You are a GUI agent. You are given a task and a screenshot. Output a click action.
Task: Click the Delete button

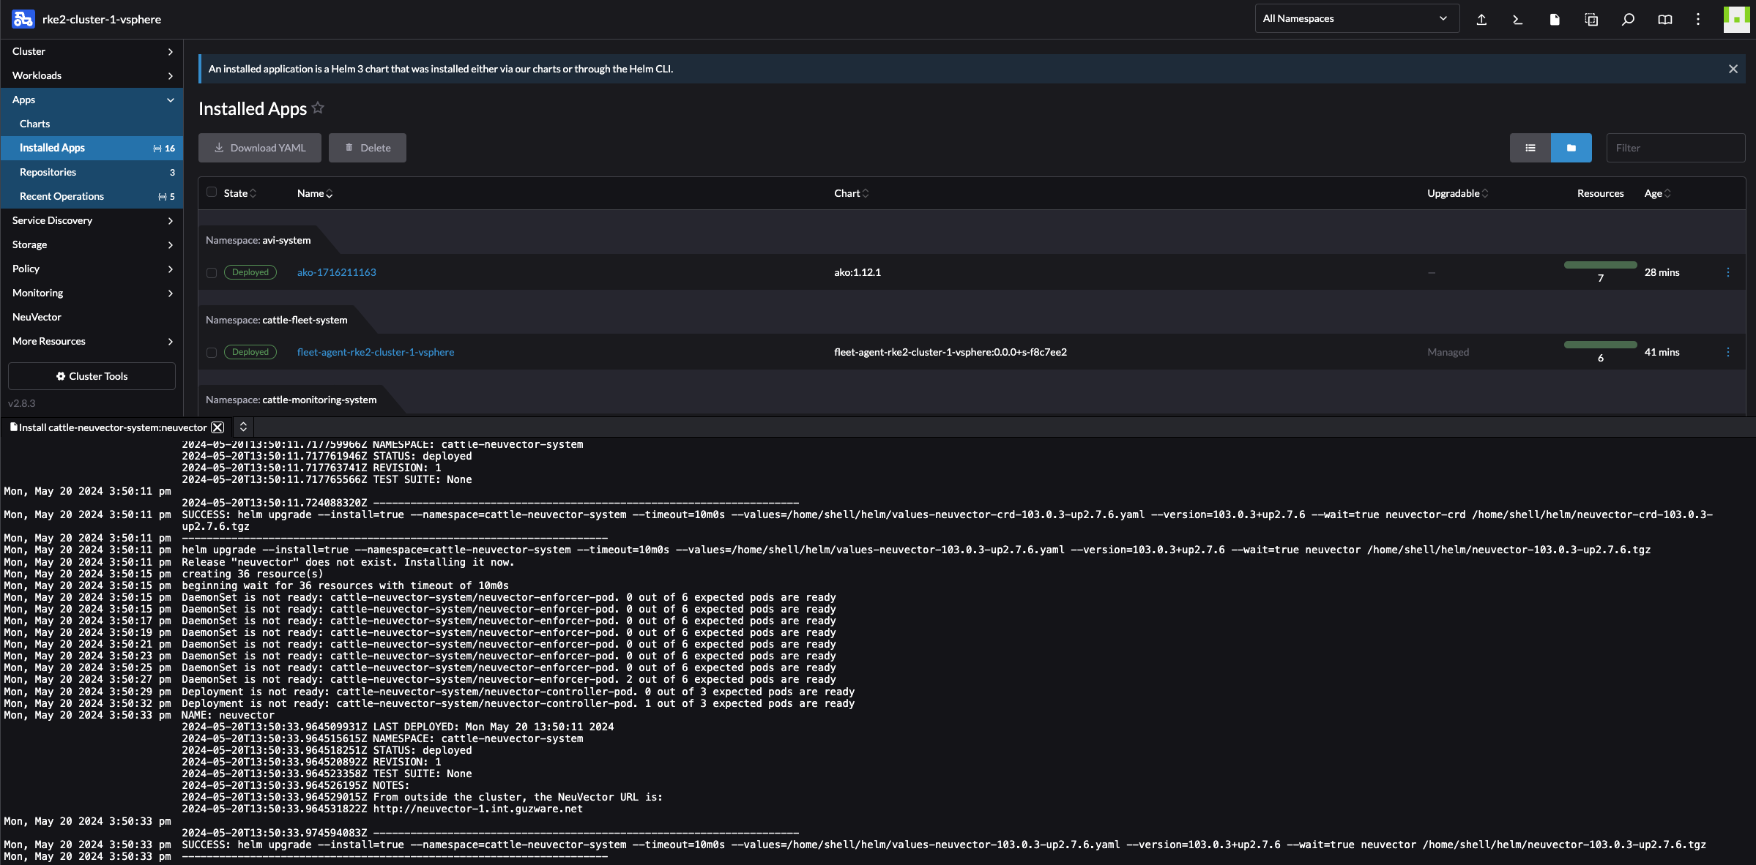tap(368, 148)
